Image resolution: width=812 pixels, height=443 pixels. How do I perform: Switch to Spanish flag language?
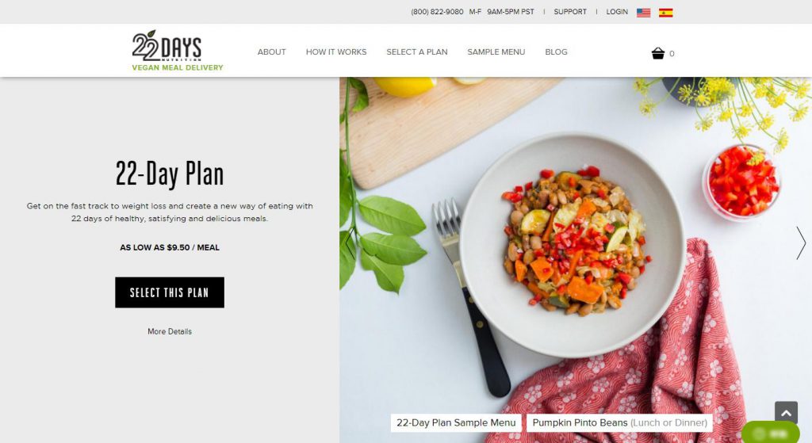click(x=665, y=13)
